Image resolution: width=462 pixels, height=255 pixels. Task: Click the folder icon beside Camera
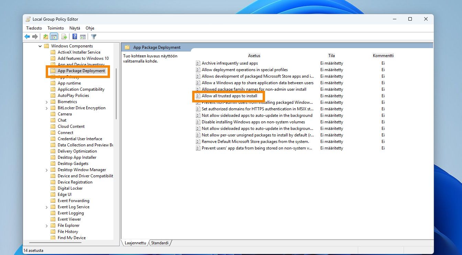coord(53,114)
